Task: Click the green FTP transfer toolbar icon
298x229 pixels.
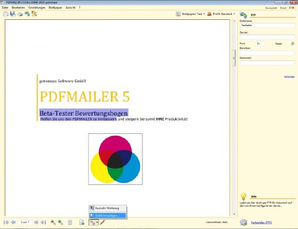Action: tap(27, 14)
